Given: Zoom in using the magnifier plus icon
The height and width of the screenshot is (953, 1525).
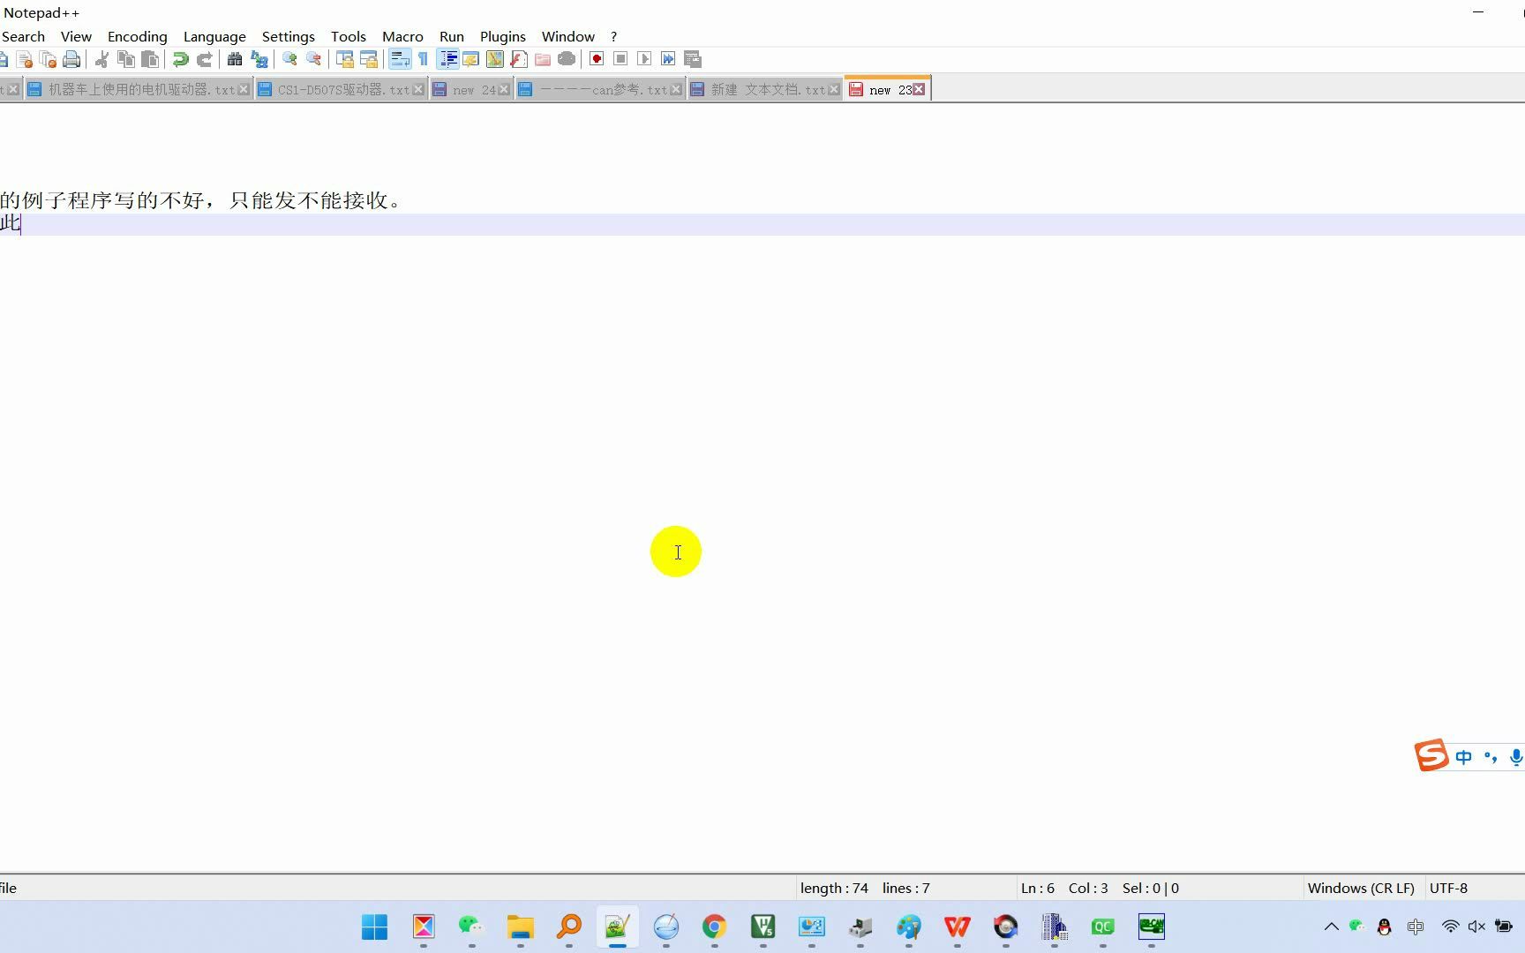Looking at the screenshot, I should [x=289, y=58].
